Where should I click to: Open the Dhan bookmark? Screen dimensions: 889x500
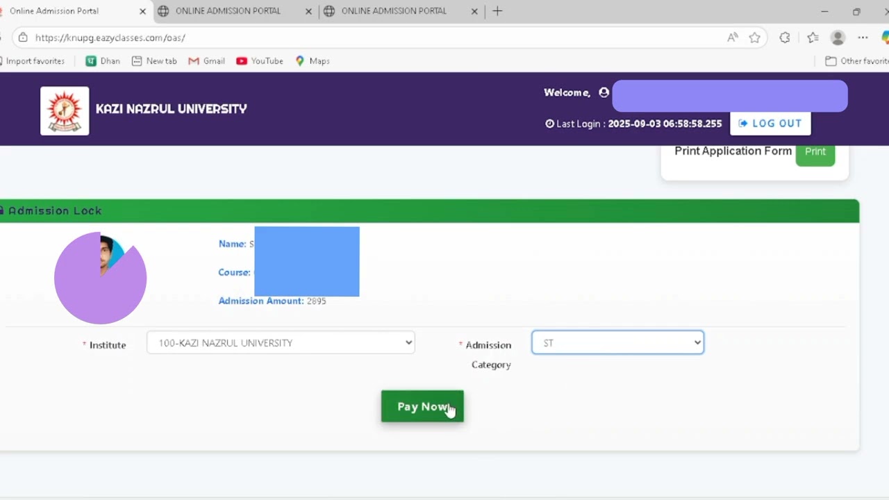(x=103, y=61)
